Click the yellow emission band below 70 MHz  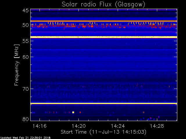click(x=104, y=103)
